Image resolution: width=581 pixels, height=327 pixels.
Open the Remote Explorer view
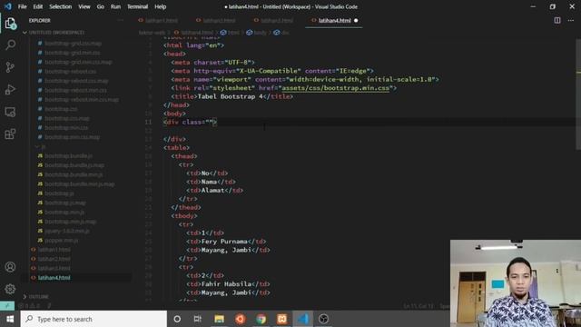click(10, 112)
